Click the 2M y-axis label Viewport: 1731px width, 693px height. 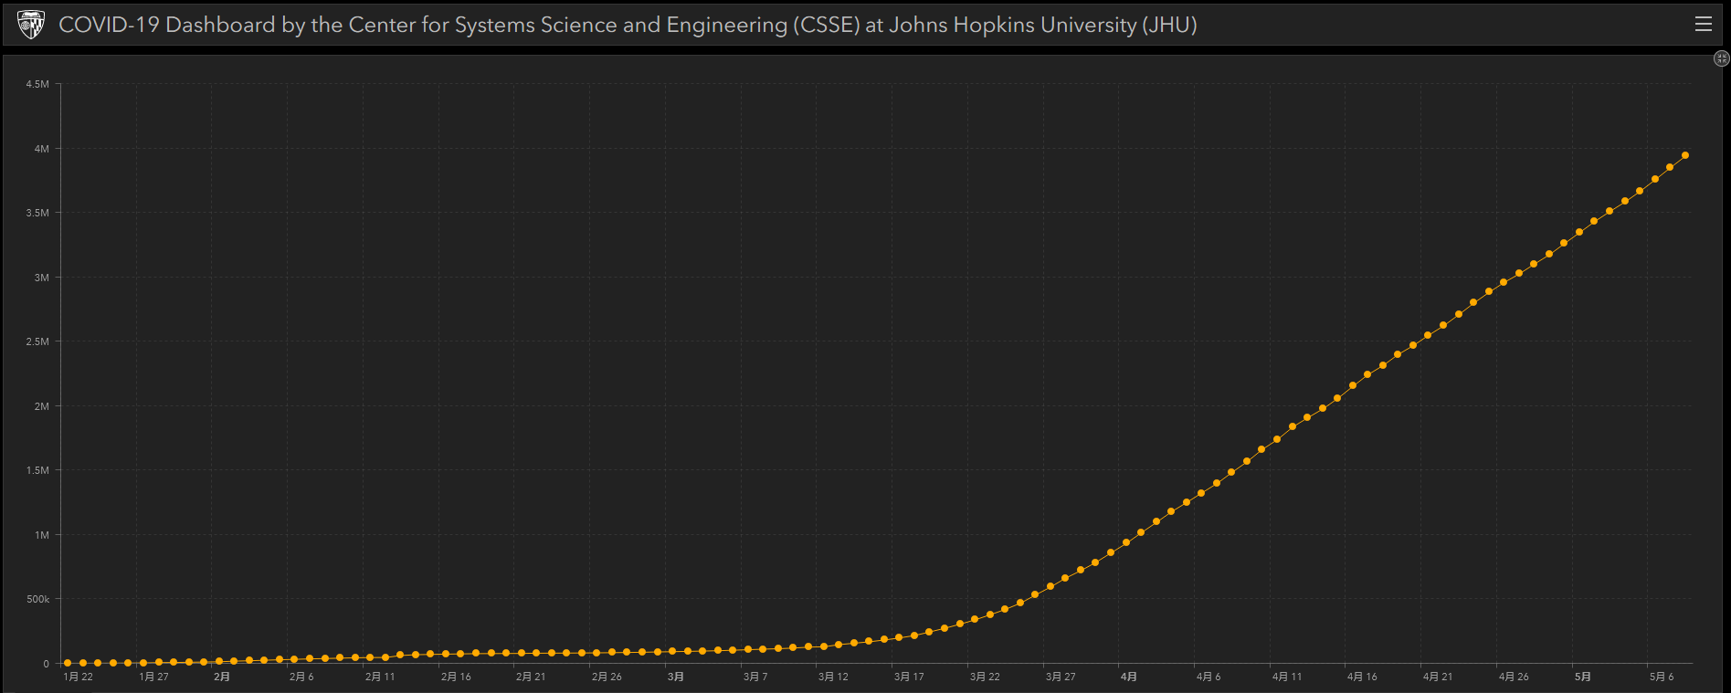click(x=41, y=406)
